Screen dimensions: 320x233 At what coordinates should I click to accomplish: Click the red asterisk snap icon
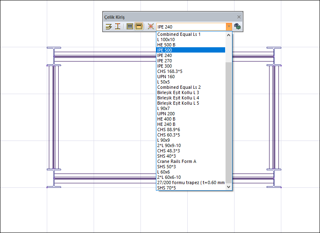coord(151,27)
